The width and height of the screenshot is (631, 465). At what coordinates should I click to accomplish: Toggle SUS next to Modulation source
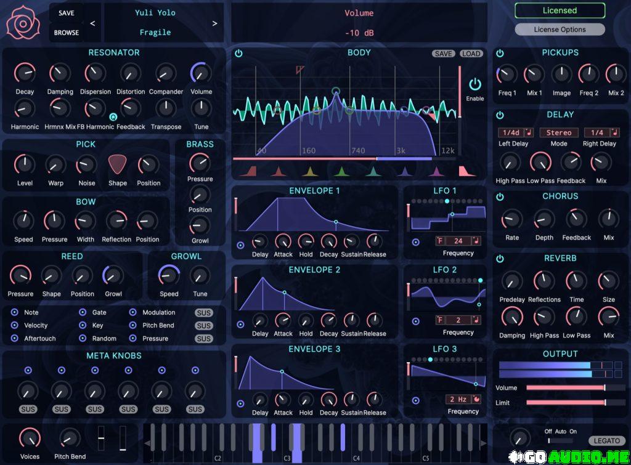204,313
